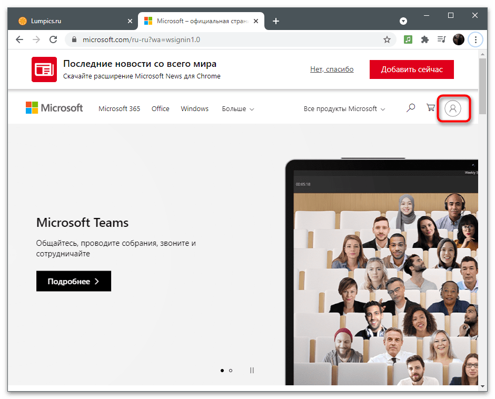Expand "Все продукты Microsoft" dropdown
Screen dimensions: 495x399
[x=344, y=108]
